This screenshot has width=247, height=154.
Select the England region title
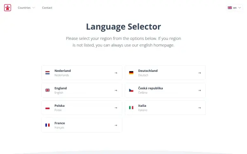(x=61, y=88)
